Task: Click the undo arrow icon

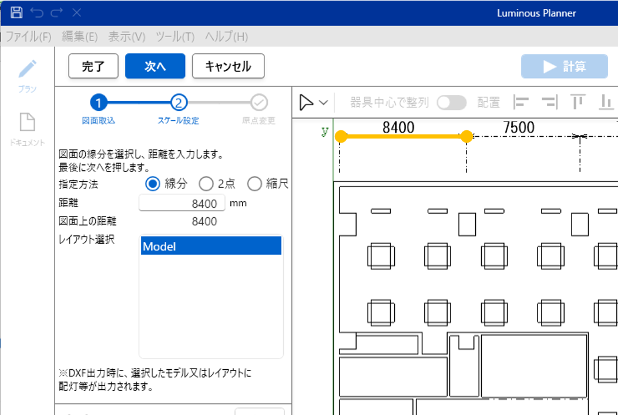Action: (x=36, y=12)
